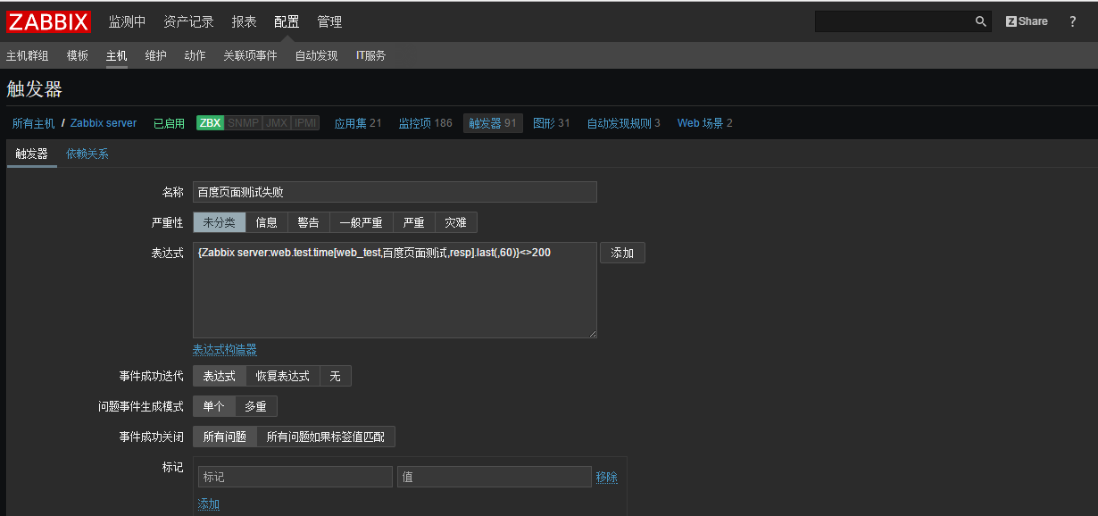The width and height of the screenshot is (1098, 516).
Task: Select the 灾难 severity level
Action: 455,221
